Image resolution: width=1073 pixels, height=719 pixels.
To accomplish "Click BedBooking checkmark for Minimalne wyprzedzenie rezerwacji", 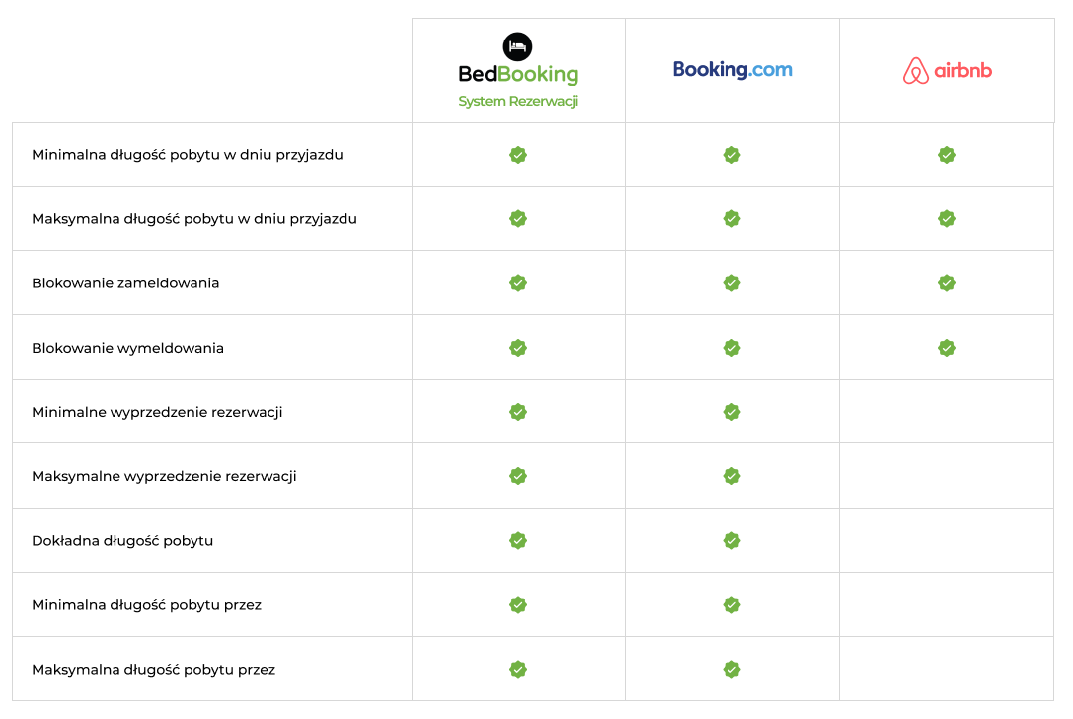I will point(518,412).
